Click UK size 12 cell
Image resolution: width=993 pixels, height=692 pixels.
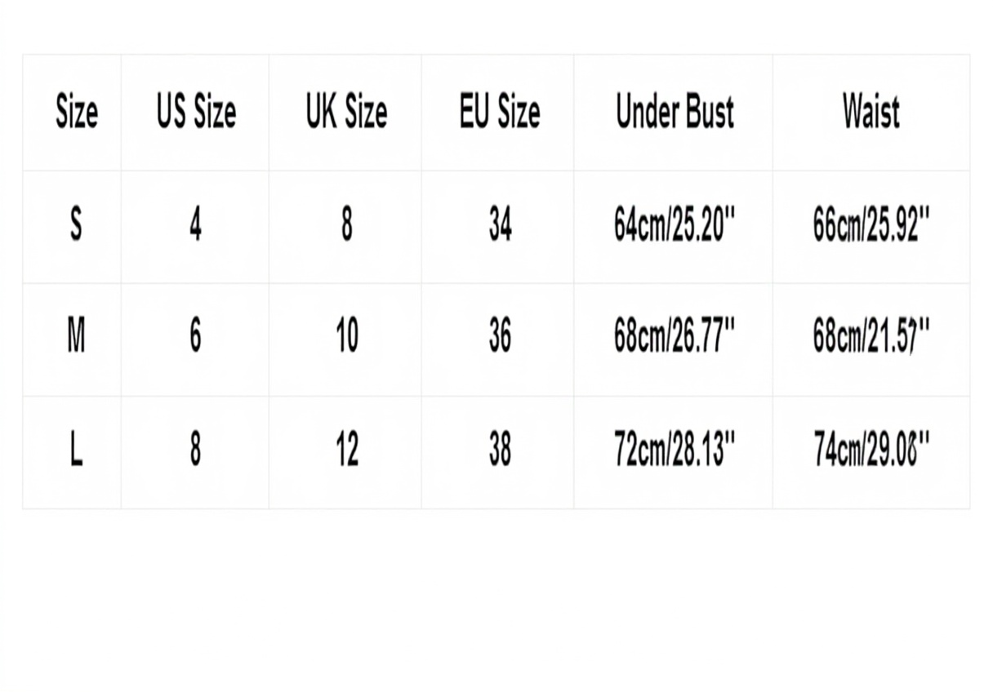point(347,450)
